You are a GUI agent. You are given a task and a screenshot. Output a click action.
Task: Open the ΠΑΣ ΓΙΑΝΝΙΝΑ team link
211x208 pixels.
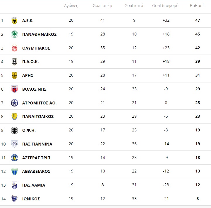point(37,144)
